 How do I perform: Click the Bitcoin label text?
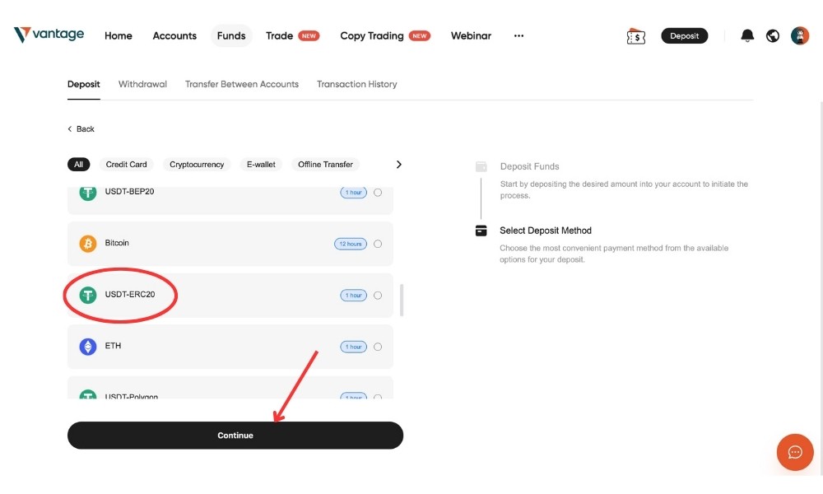117,243
